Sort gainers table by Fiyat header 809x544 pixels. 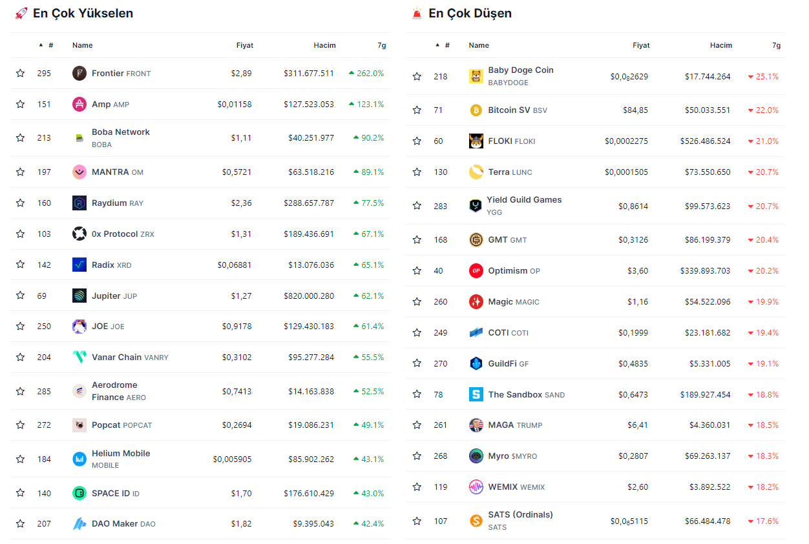pyautogui.click(x=244, y=45)
